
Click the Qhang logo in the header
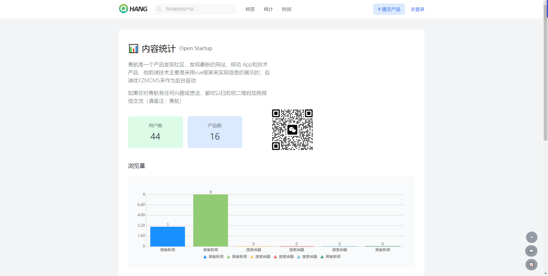(x=133, y=9)
